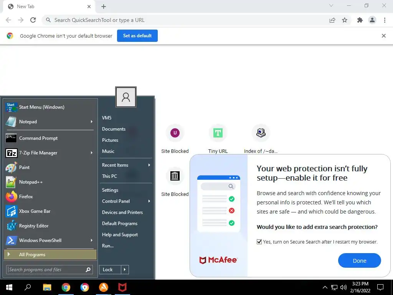Expand 7-Zip File Manager submenu arrow

pyautogui.click(x=91, y=153)
